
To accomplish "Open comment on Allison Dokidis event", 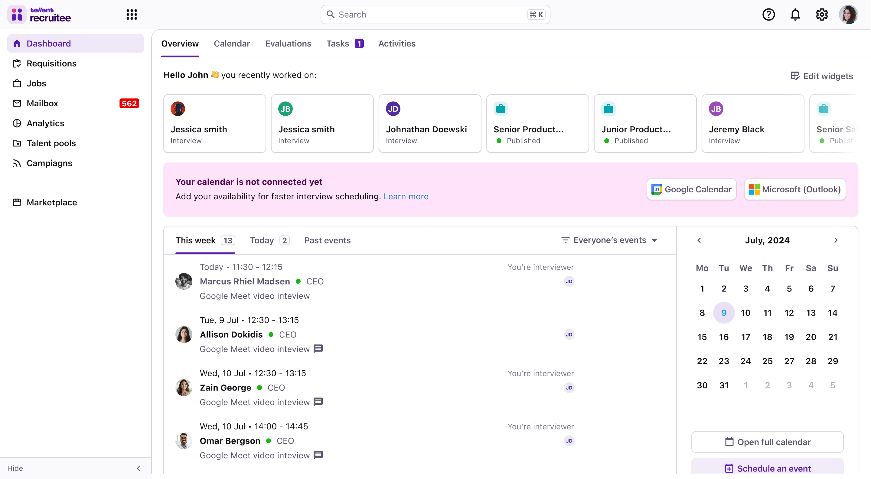I will point(318,349).
